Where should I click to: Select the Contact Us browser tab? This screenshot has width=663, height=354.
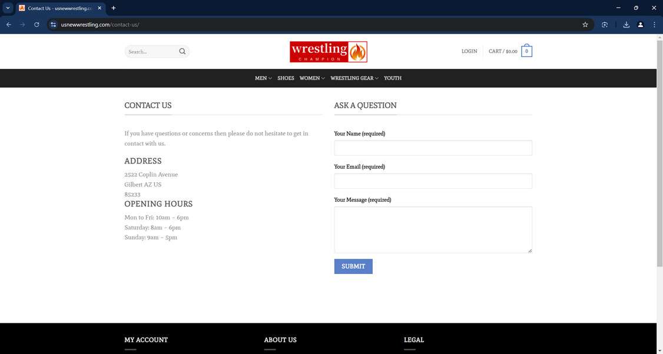click(x=60, y=8)
